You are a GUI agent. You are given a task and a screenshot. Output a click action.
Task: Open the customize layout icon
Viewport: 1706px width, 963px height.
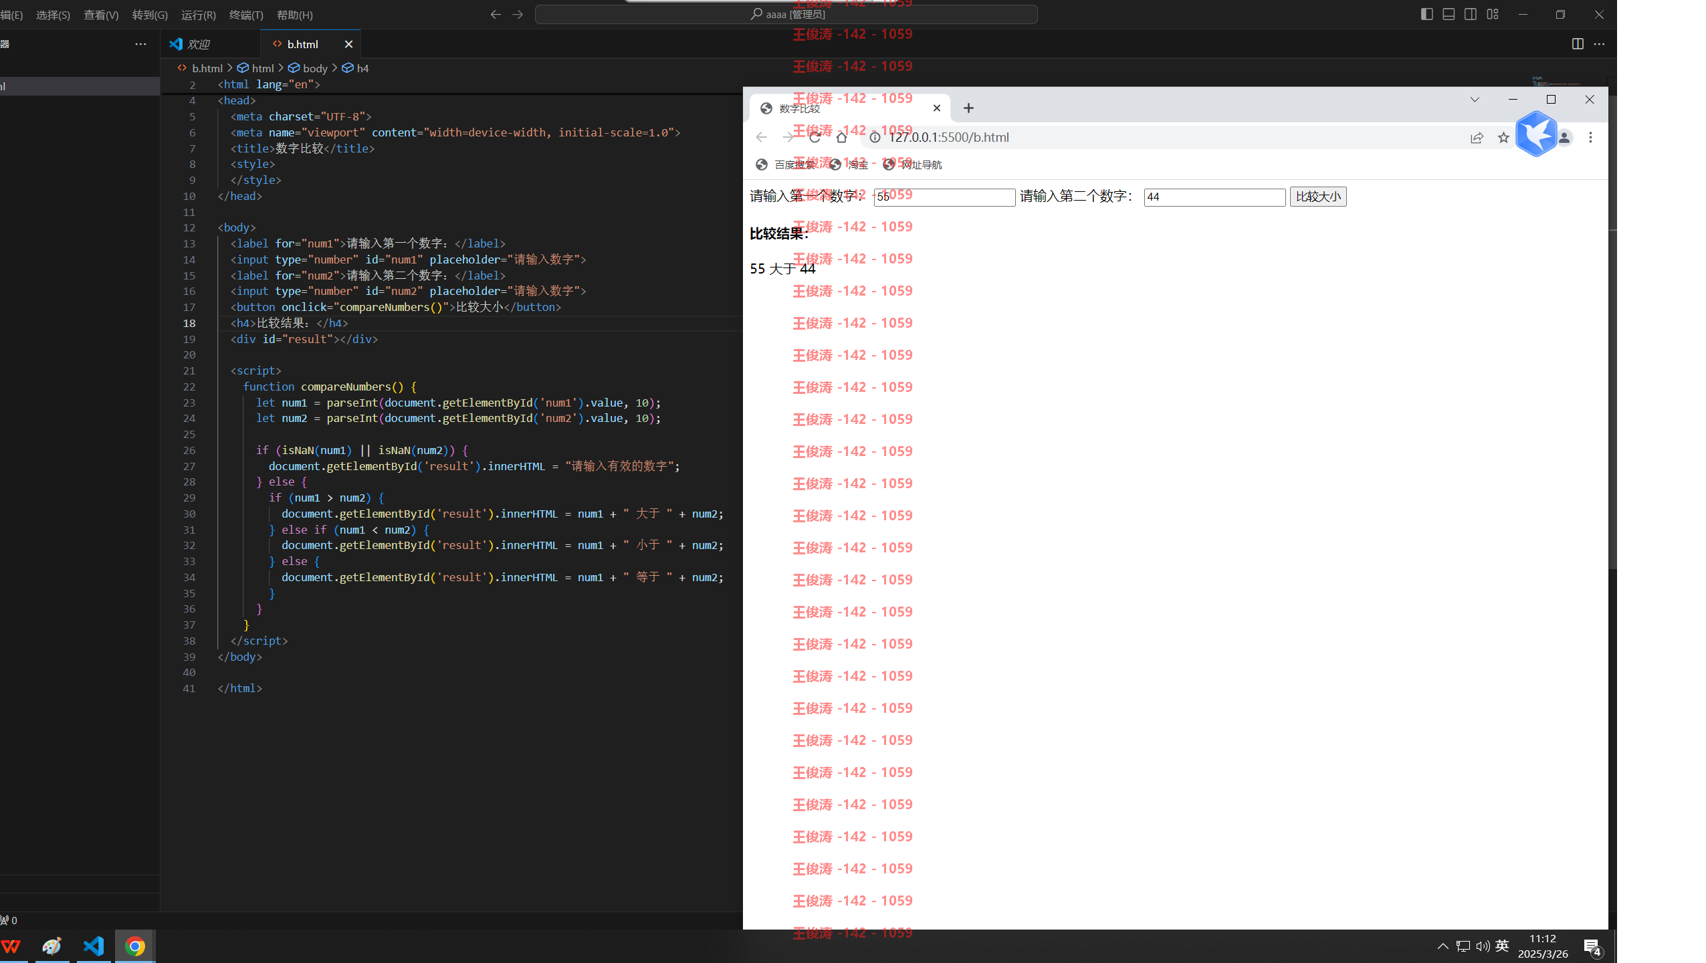1493,14
